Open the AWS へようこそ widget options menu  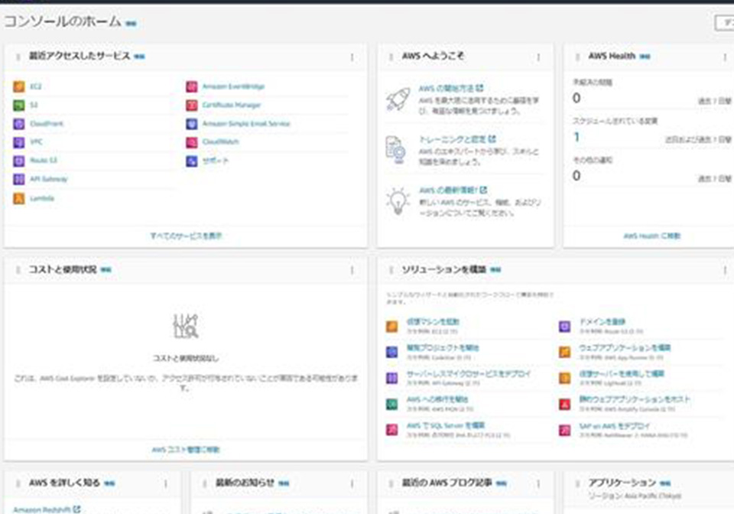[x=538, y=57]
